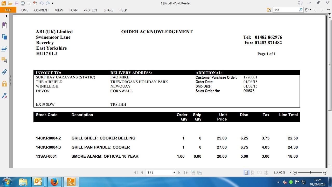The image size is (332, 187).
Task: Open the PROTECT ribbon tab
Action: 91,10
